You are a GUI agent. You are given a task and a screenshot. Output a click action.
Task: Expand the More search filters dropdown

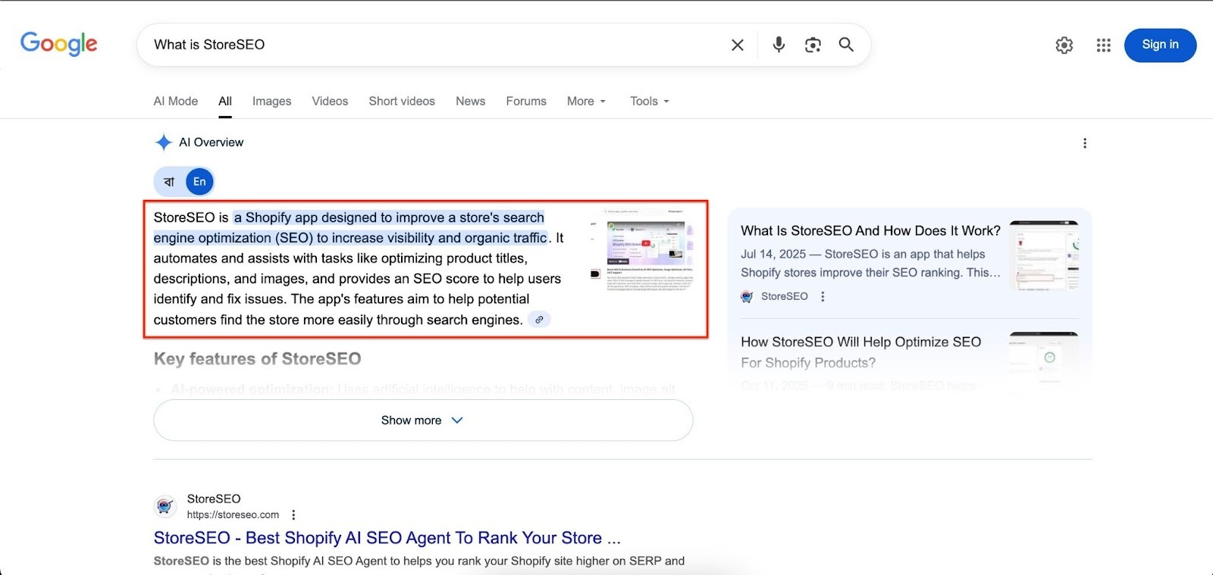[586, 102]
